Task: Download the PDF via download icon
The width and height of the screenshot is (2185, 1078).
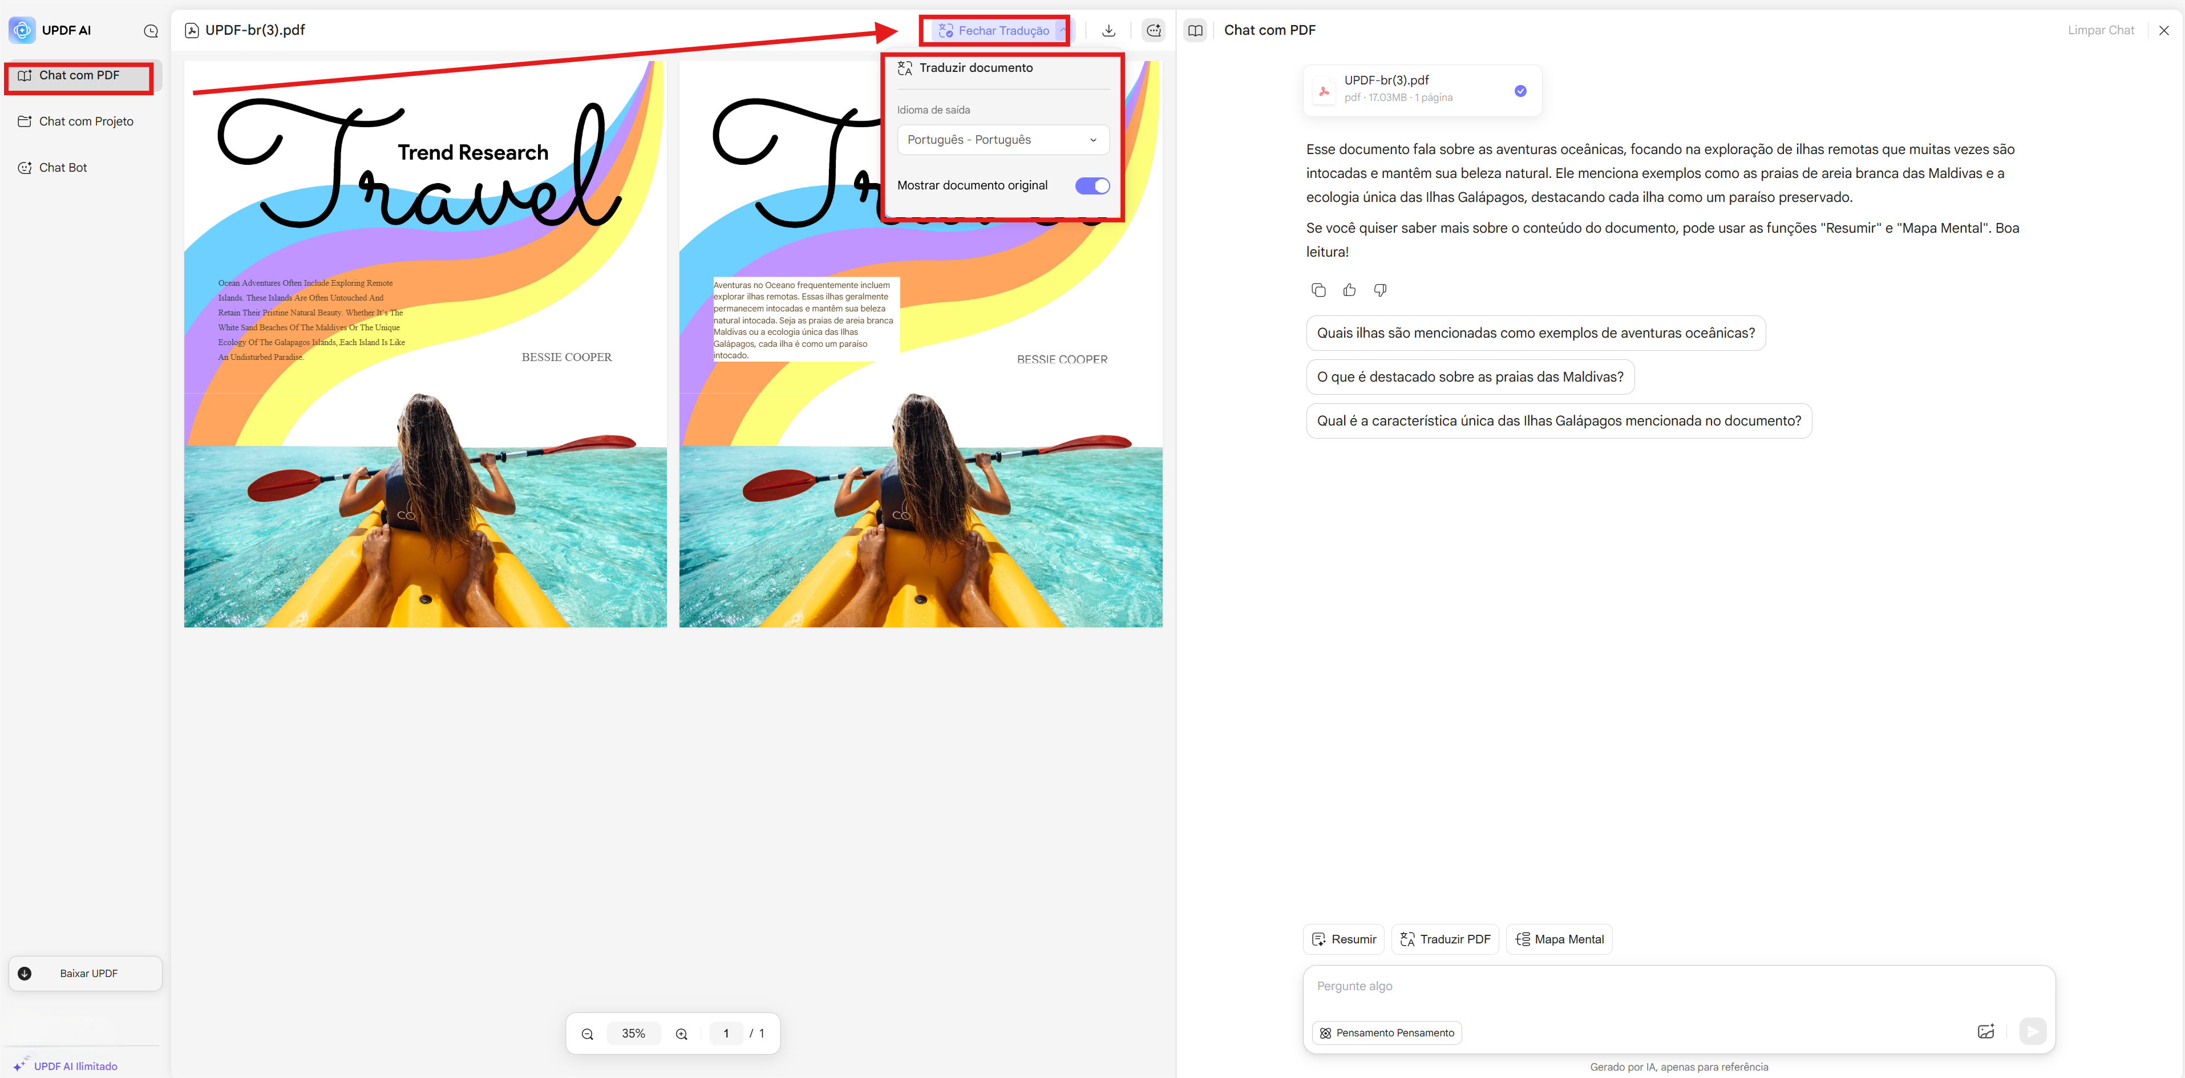Action: point(1108,31)
